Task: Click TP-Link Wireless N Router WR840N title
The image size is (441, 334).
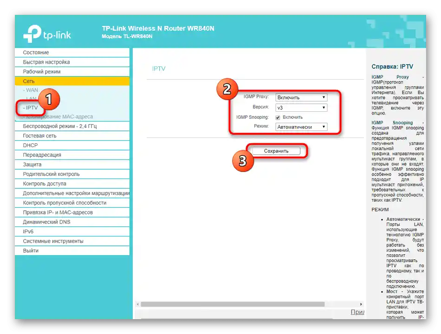Action: (158, 28)
